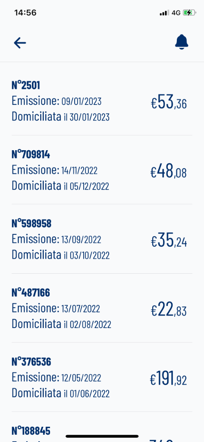Open invoice N°2501
The height and width of the screenshot is (442, 204).
102,101
